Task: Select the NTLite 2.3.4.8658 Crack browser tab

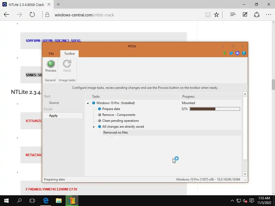Action: 26,5
